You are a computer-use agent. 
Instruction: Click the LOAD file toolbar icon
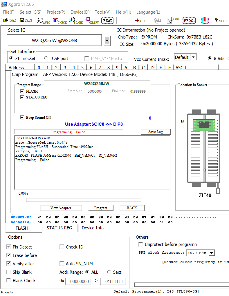coord(10,20)
